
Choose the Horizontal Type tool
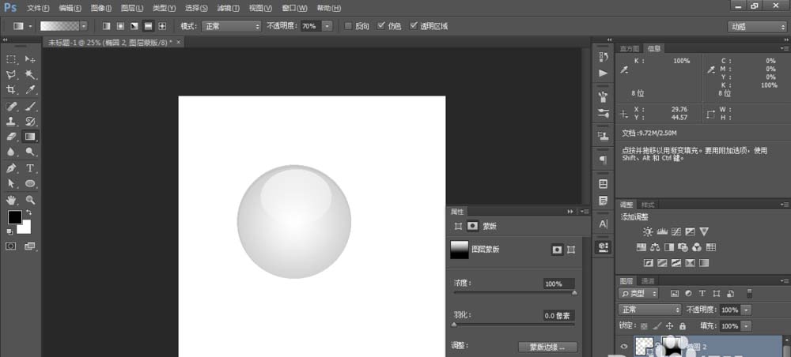coord(30,168)
